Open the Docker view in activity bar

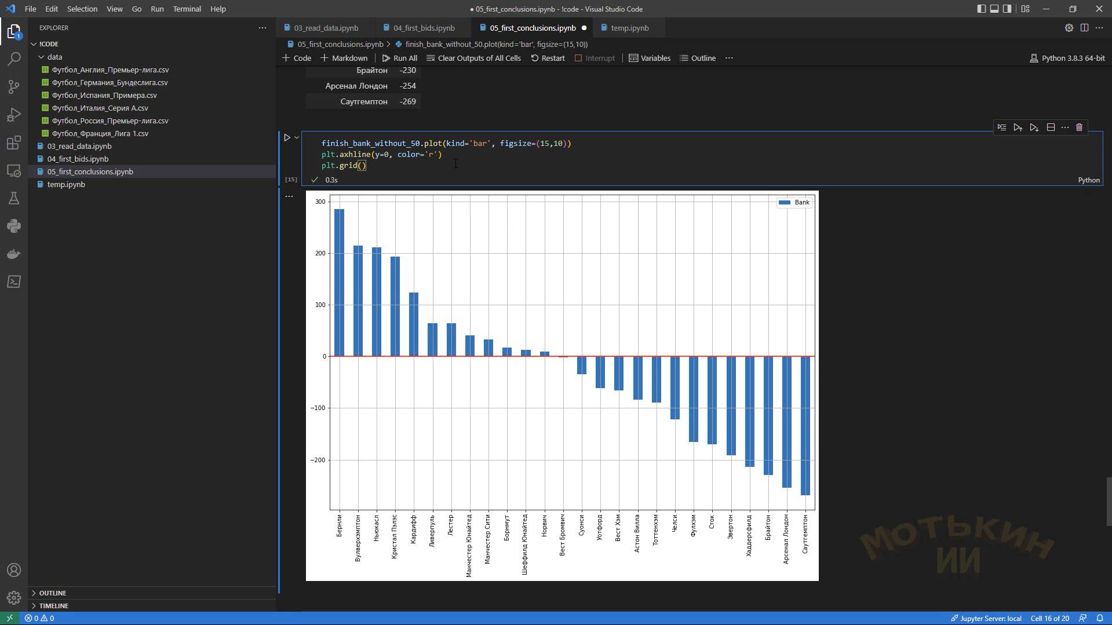click(x=14, y=254)
